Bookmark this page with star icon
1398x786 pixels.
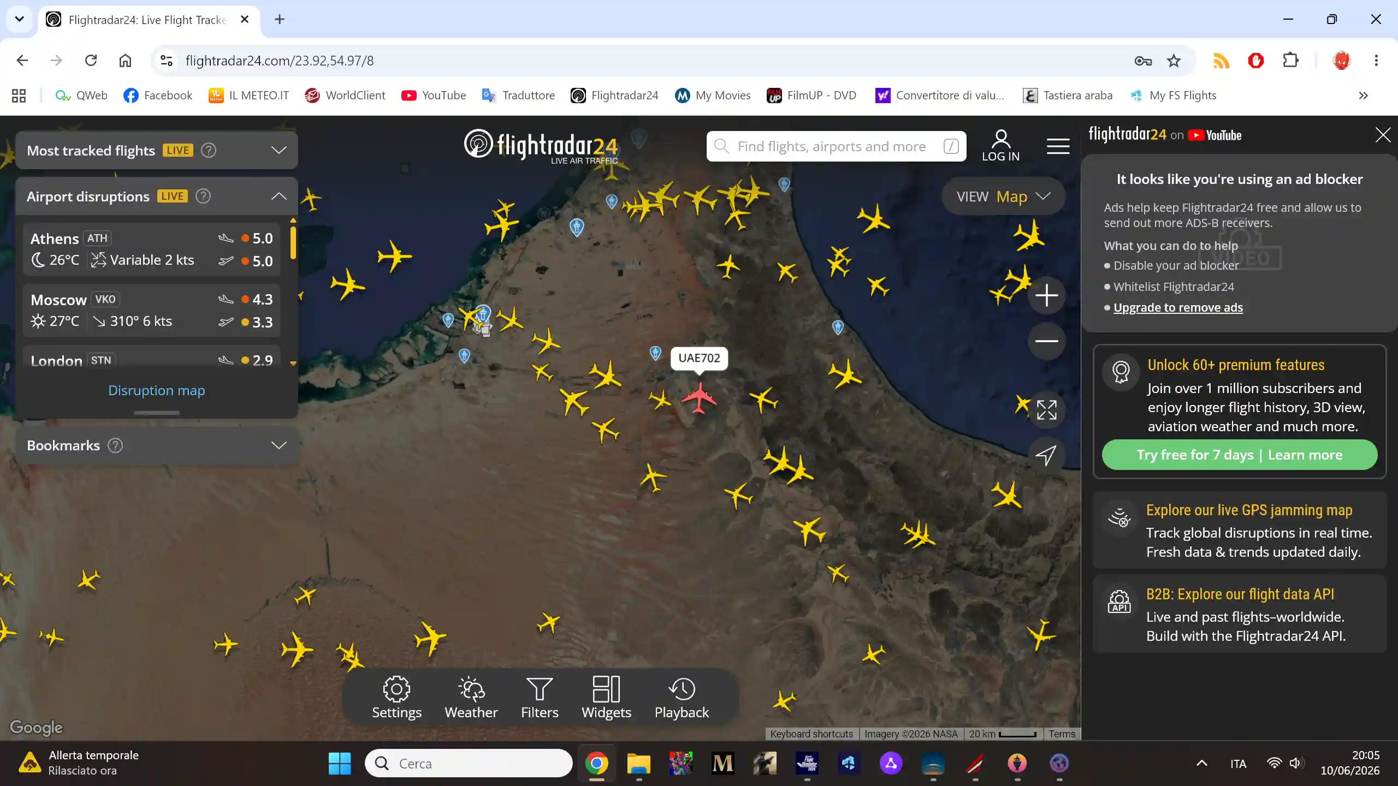pos(1174,61)
